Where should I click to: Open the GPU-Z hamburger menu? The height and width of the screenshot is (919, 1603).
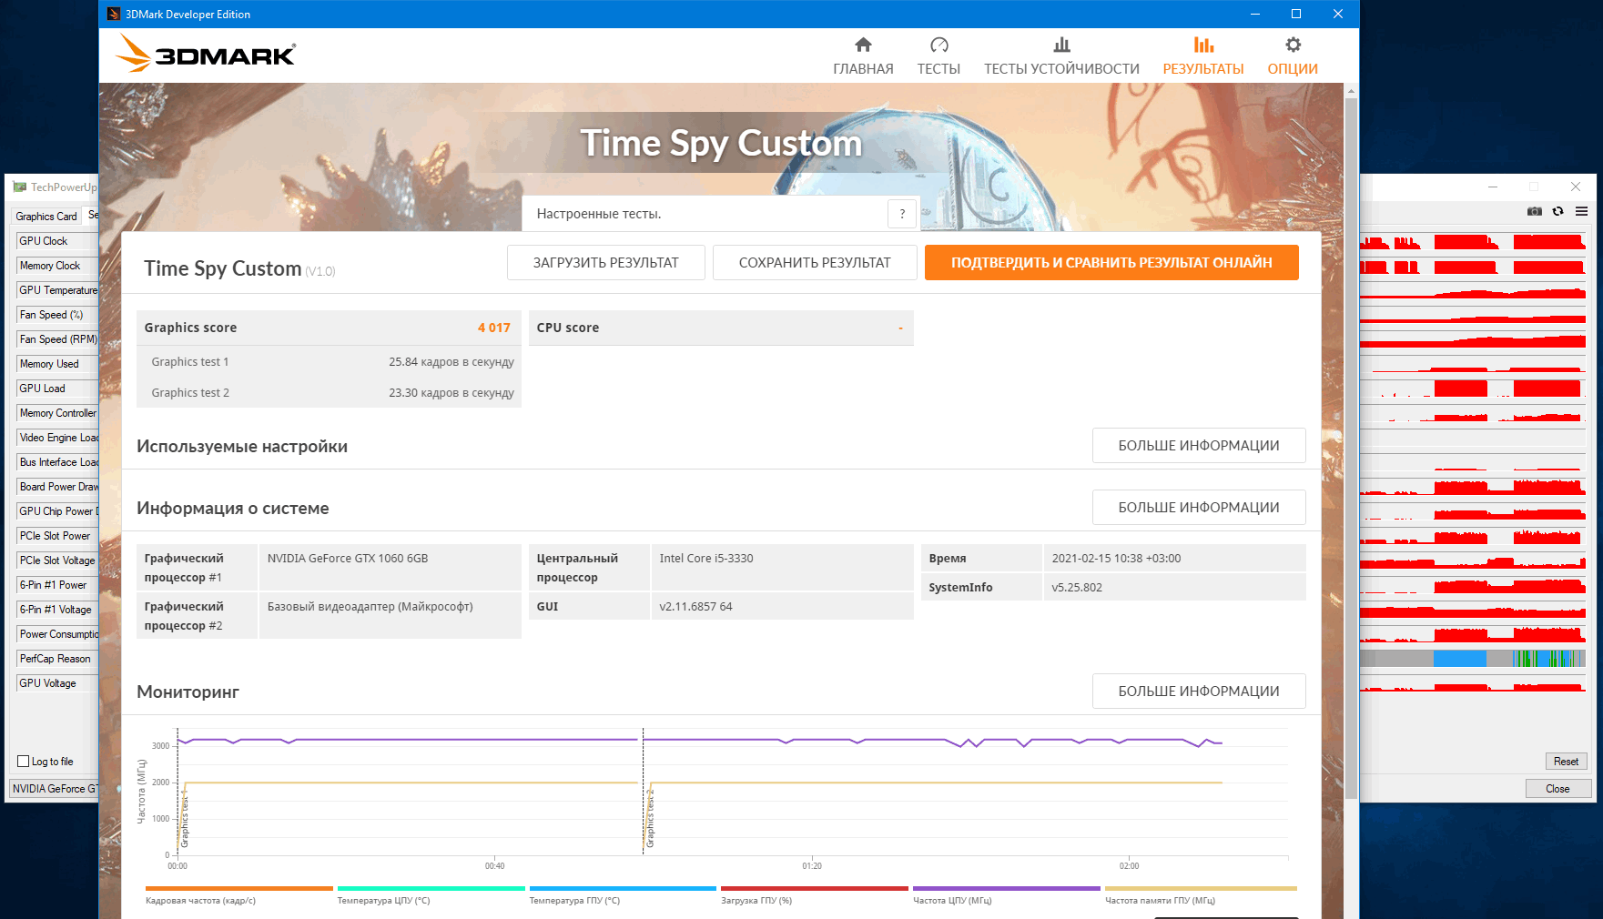pyautogui.click(x=1581, y=211)
